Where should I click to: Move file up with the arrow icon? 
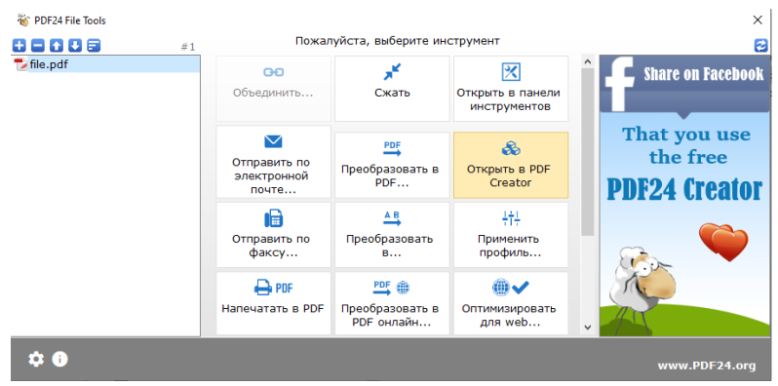pos(57,46)
